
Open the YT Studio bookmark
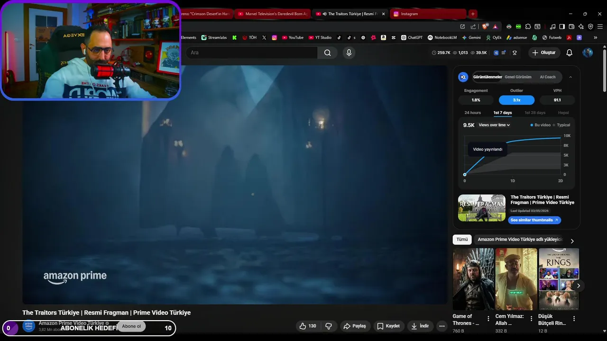point(320,37)
